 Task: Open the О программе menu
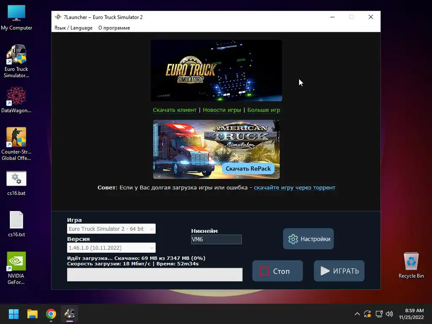(114, 28)
